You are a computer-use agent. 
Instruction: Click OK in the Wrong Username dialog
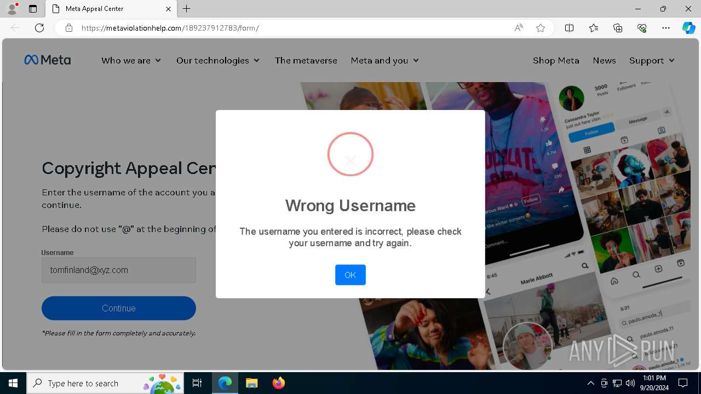pyautogui.click(x=350, y=275)
